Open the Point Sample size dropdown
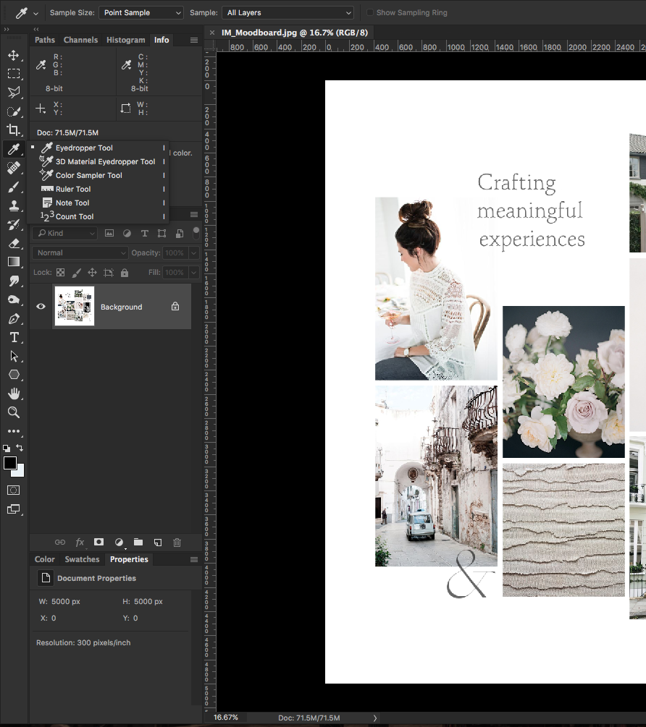The height and width of the screenshot is (727, 646). click(141, 12)
